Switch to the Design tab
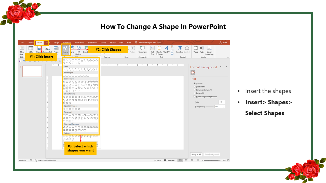Image resolution: width=326 pixels, height=183 pixels. click(56, 43)
